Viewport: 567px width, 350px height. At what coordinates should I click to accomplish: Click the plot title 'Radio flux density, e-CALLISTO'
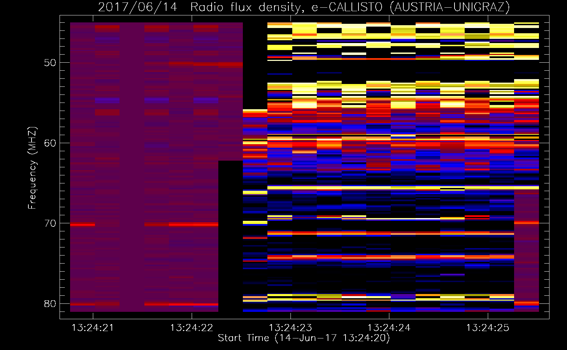[x=287, y=7]
